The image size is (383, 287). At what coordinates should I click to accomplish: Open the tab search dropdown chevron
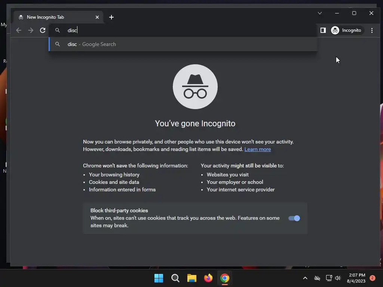pyautogui.click(x=320, y=13)
